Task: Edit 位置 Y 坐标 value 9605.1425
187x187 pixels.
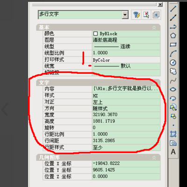Action: click(x=126, y=170)
